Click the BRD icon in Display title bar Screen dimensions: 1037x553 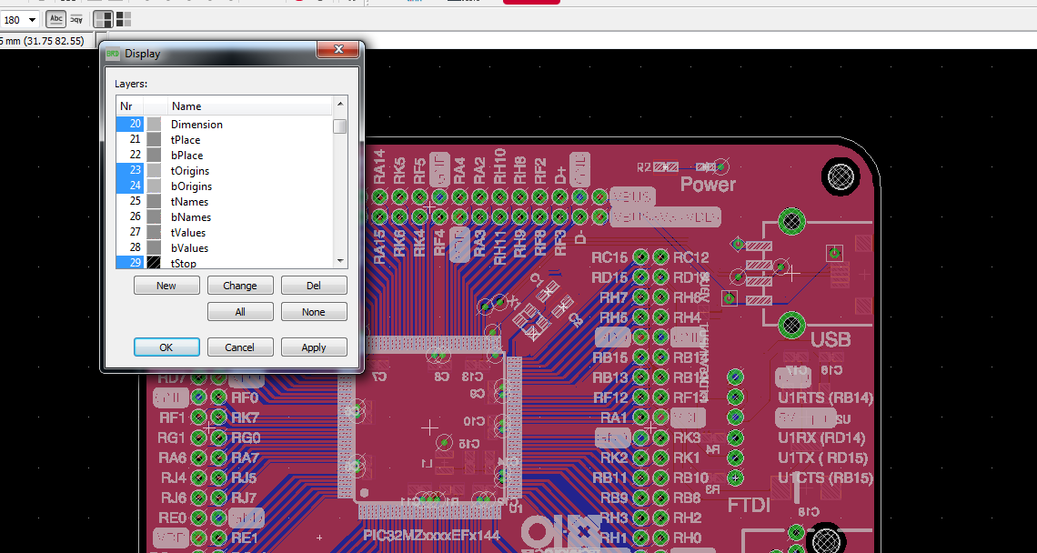coord(114,54)
